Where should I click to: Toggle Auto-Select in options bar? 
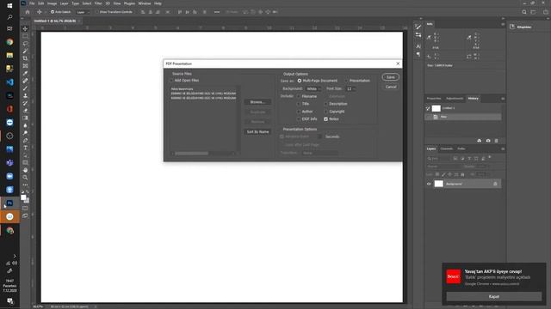(x=53, y=12)
